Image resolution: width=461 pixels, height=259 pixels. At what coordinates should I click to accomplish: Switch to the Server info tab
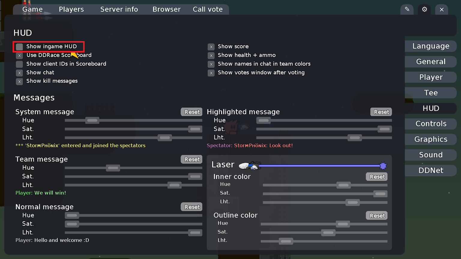[x=119, y=9]
